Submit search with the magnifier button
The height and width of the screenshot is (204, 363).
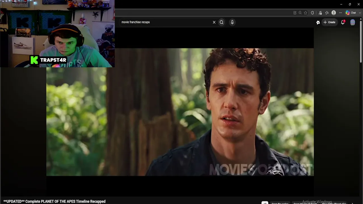pos(221,22)
